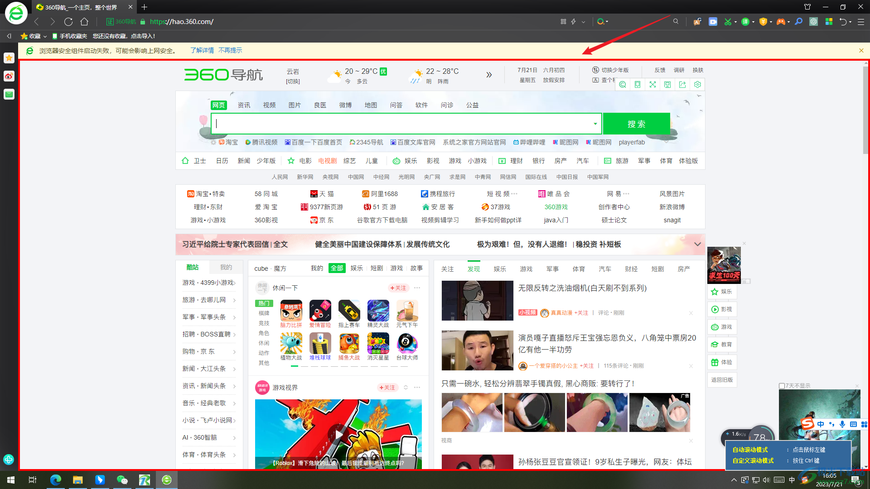This screenshot has height=489, width=870.
Task: Check the 7天不显示 checkbox
Action: click(x=782, y=386)
